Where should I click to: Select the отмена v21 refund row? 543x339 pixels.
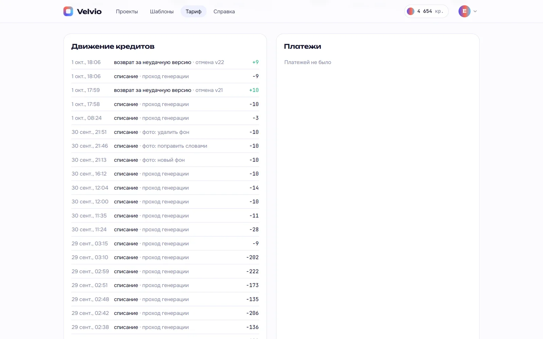click(165, 90)
